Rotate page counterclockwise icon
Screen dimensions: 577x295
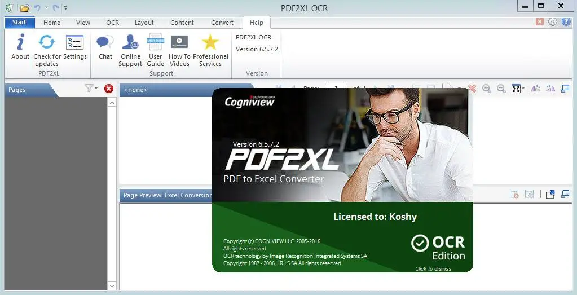[x=536, y=89]
